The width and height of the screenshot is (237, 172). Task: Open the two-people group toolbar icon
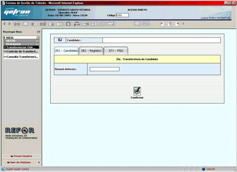click(94, 24)
